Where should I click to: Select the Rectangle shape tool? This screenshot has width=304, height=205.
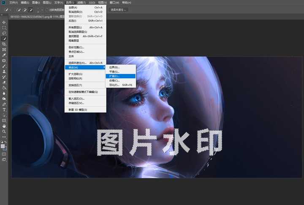click(x=4, y=120)
